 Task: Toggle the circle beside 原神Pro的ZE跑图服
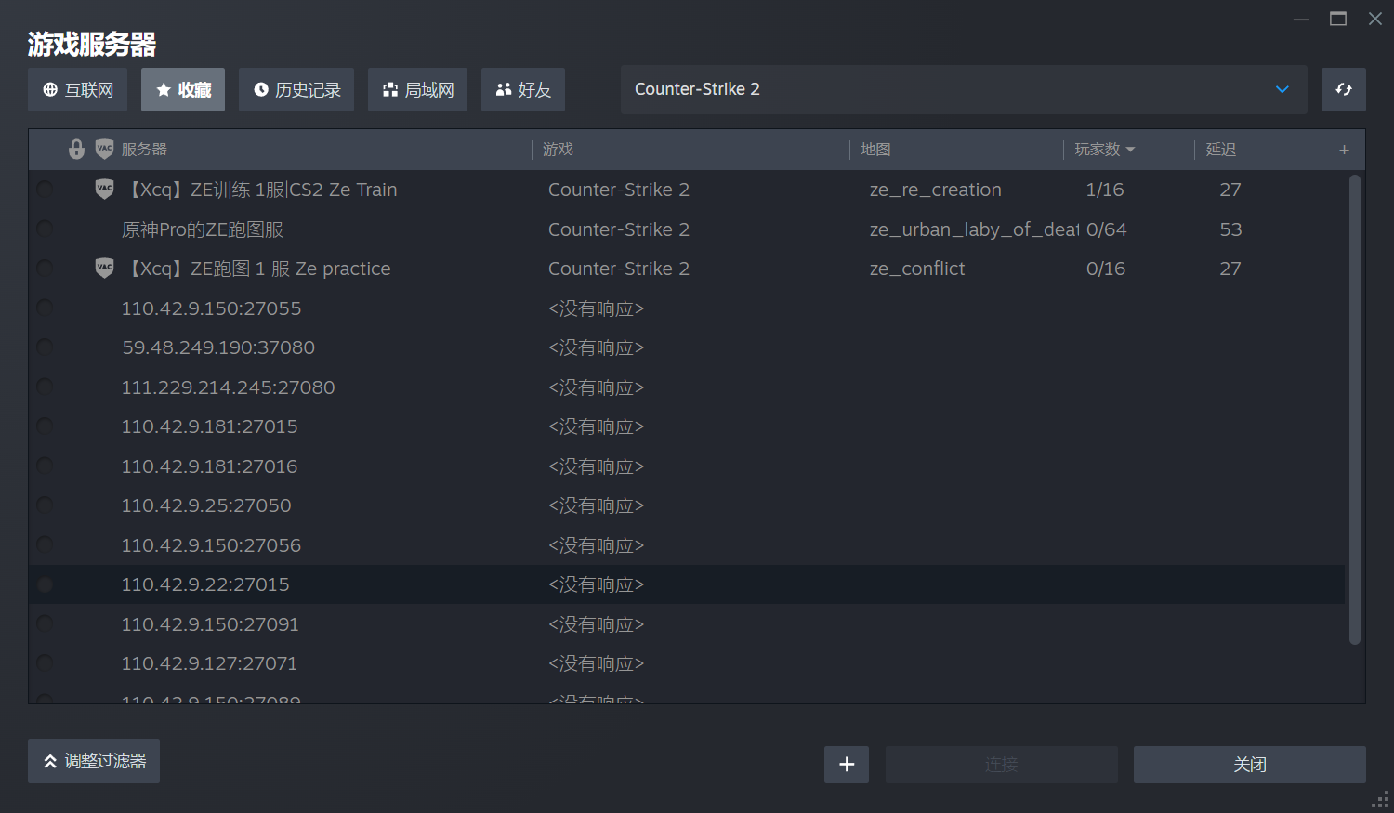coord(45,229)
